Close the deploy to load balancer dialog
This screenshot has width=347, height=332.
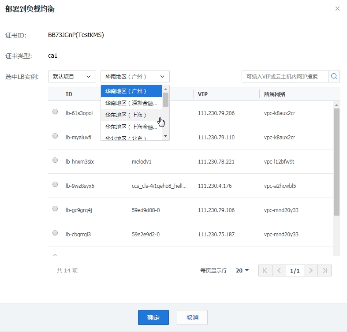pos(337,9)
